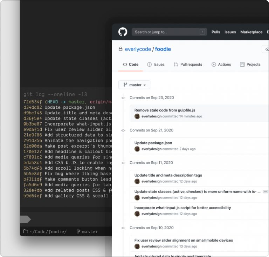The height and width of the screenshot is (257, 269).
Task: Click avatar next to Remove stale code commit
Action: tap(137, 116)
